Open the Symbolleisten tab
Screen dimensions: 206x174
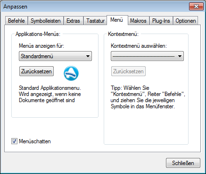pos(46,21)
